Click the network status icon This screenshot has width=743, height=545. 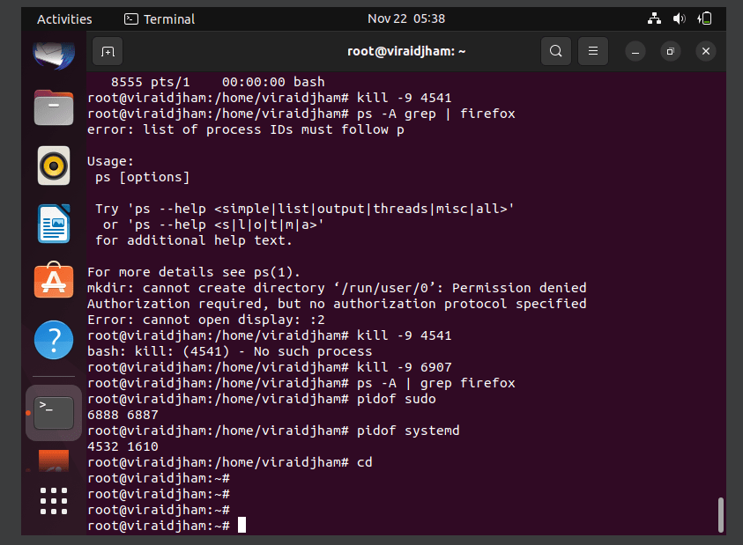[x=654, y=19]
